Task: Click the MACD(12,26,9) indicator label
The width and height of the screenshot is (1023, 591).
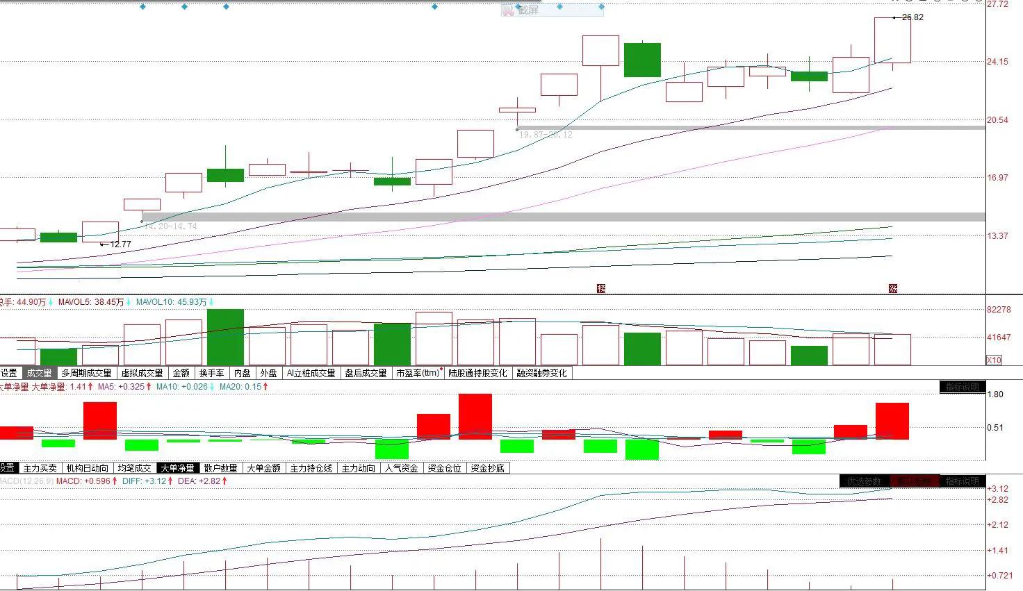Action: pos(26,481)
